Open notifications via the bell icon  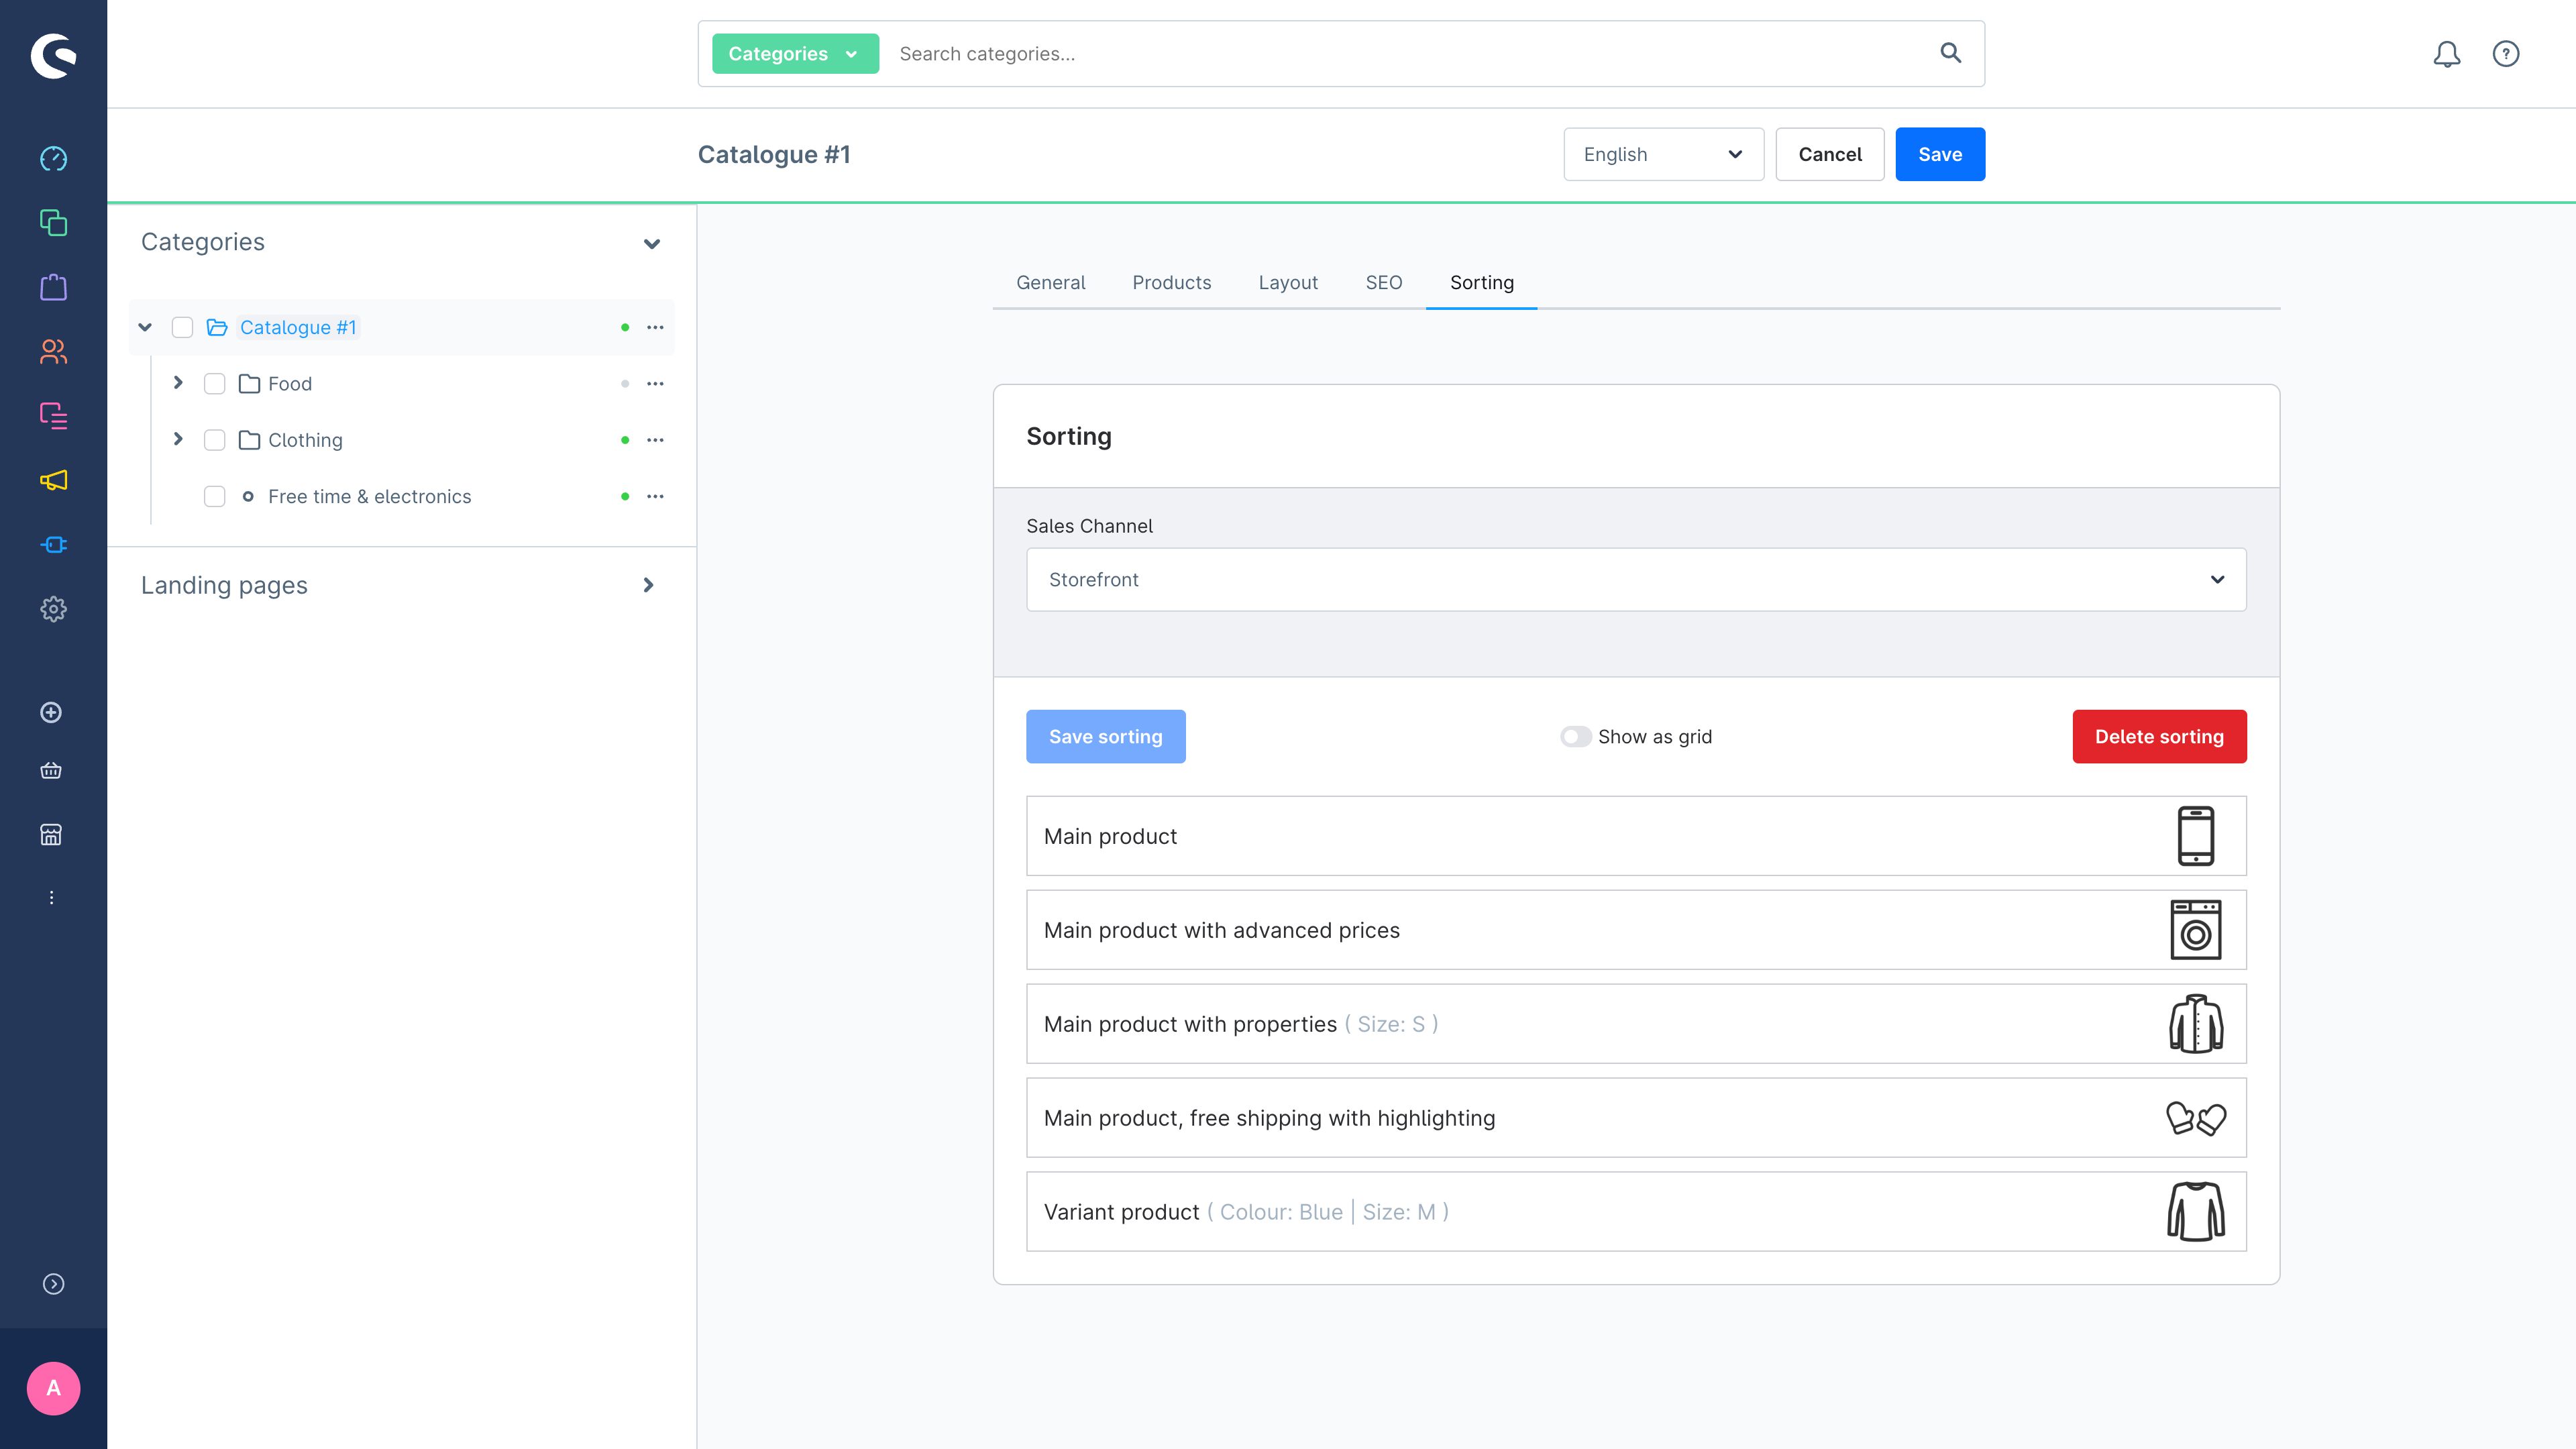click(2447, 53)
